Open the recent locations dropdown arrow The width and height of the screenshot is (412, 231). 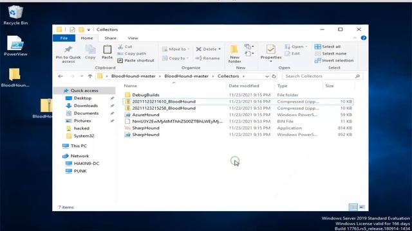click(82, 76)
